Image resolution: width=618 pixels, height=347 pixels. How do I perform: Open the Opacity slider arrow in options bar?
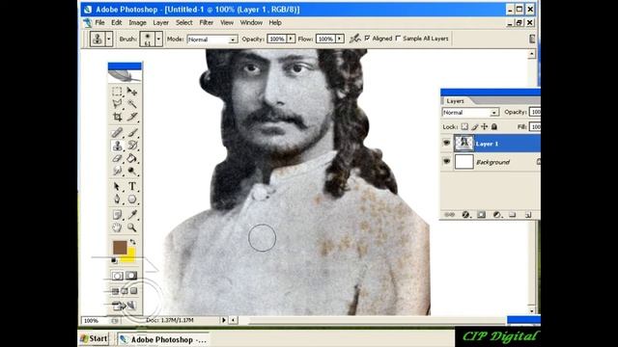point(291,39)
